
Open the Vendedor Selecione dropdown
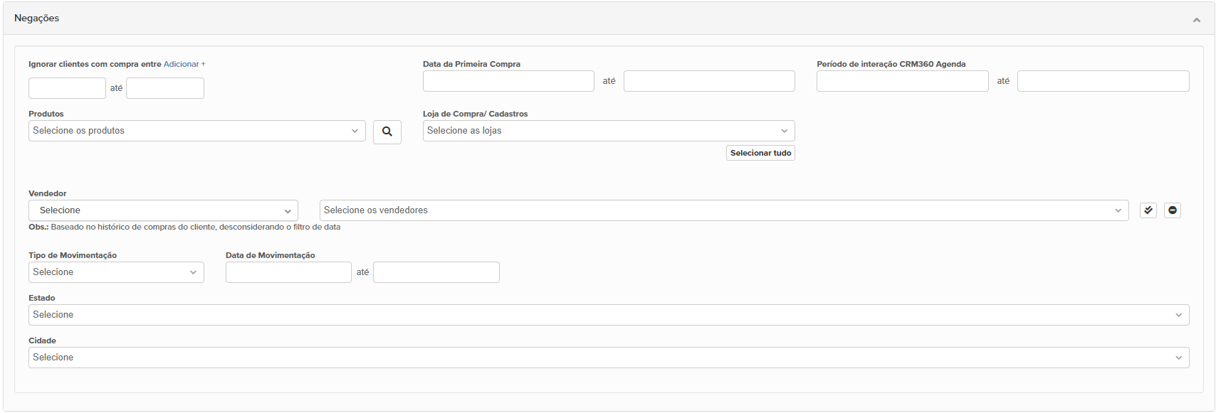[x=163, y=210]
